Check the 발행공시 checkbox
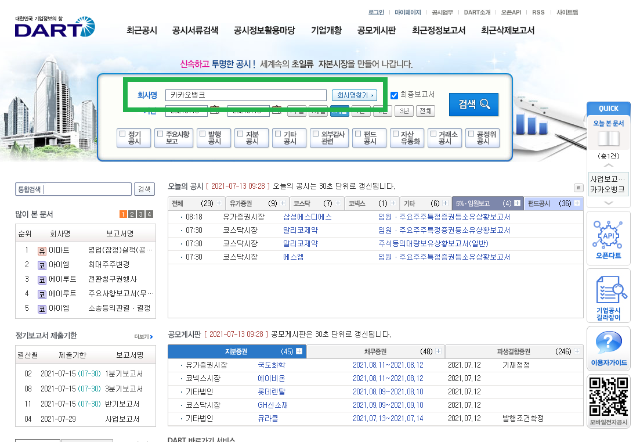The image size is (640, 442). click(x=203, y=134)
